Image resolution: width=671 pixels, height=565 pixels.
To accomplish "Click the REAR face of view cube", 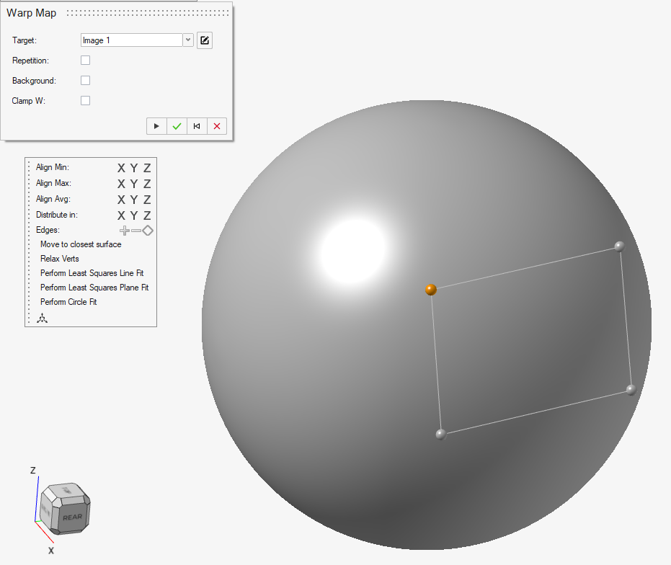I will tap(72, 517).
